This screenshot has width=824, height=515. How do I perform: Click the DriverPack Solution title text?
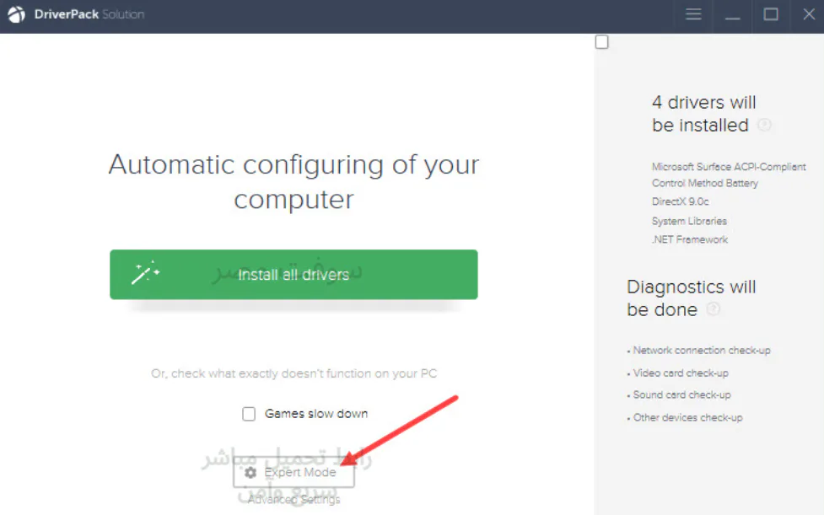point(89,14)
